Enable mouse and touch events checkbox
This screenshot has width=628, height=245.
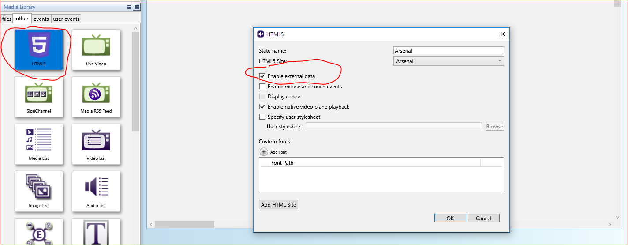(x=262, y=87)
